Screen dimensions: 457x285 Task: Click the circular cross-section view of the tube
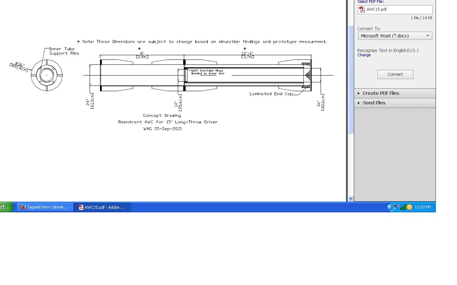point(47,75)
